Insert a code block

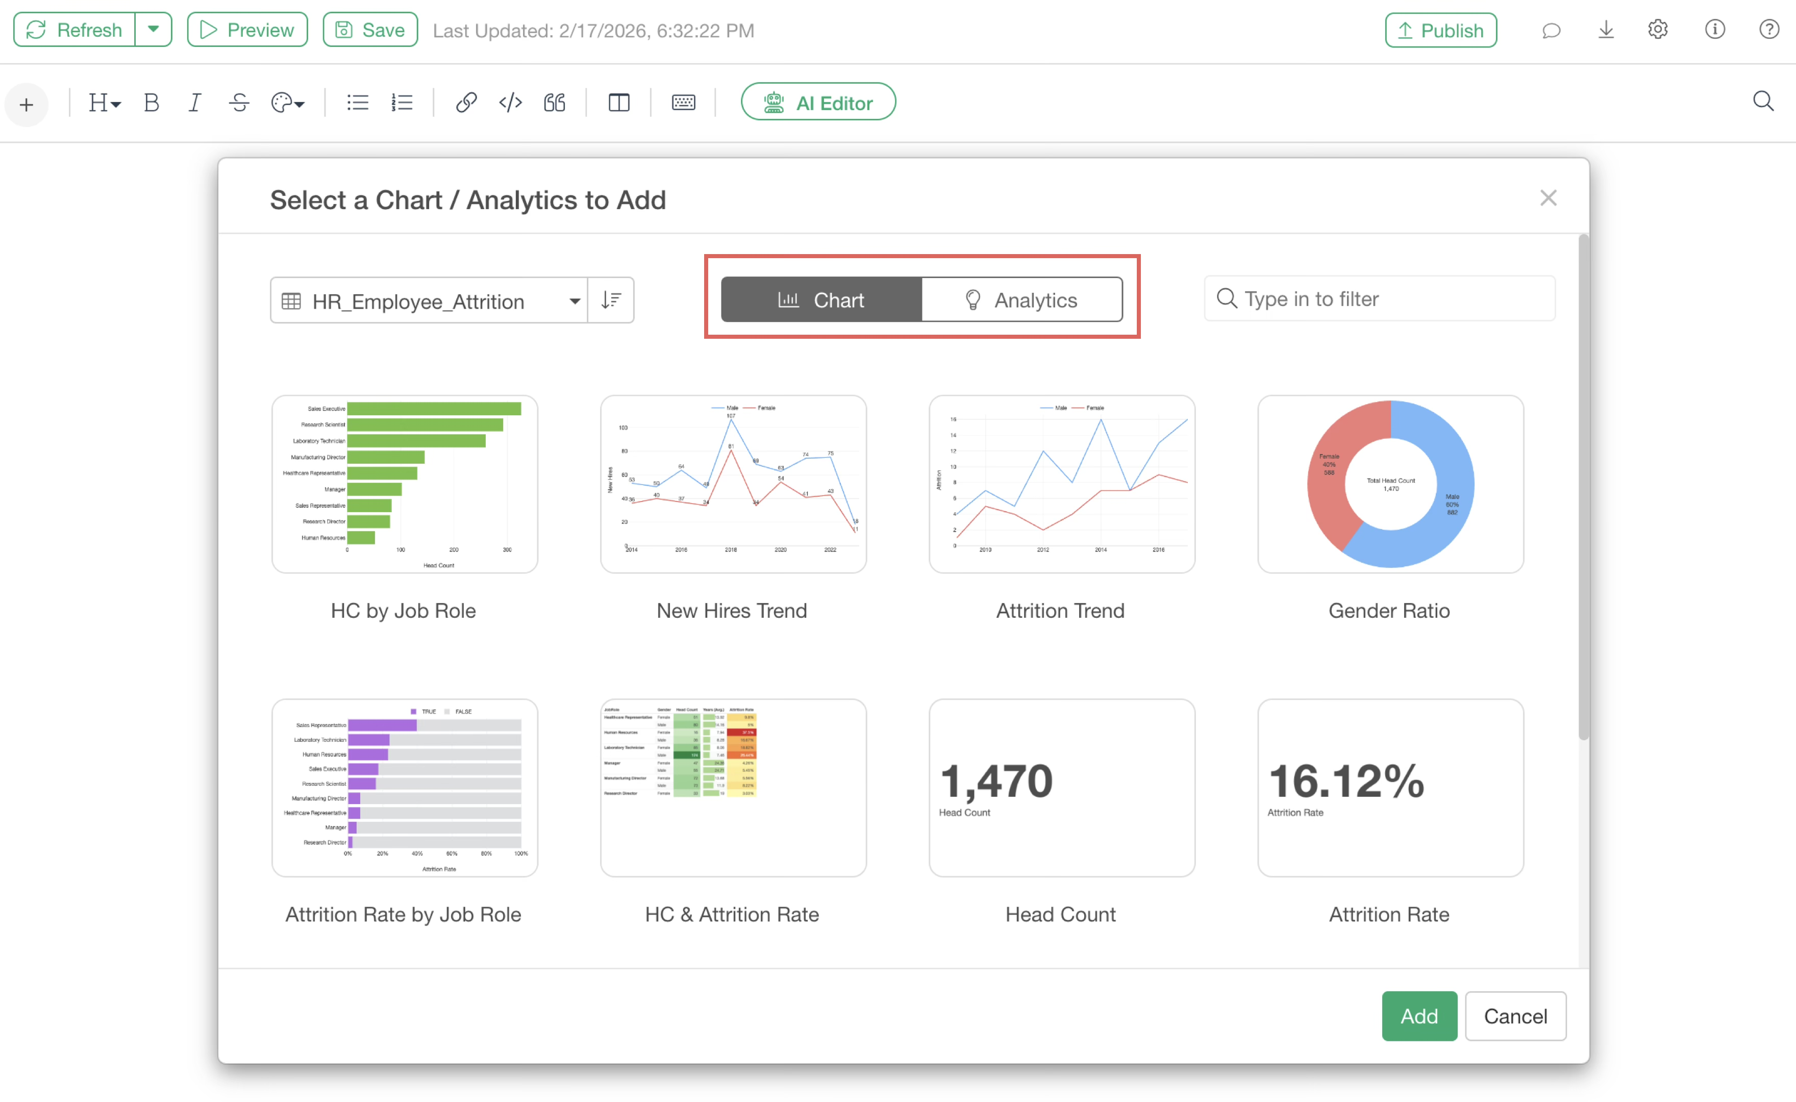(x=510, y=103)
